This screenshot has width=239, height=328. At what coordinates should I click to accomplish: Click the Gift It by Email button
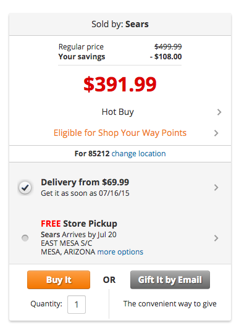(170, 280)
